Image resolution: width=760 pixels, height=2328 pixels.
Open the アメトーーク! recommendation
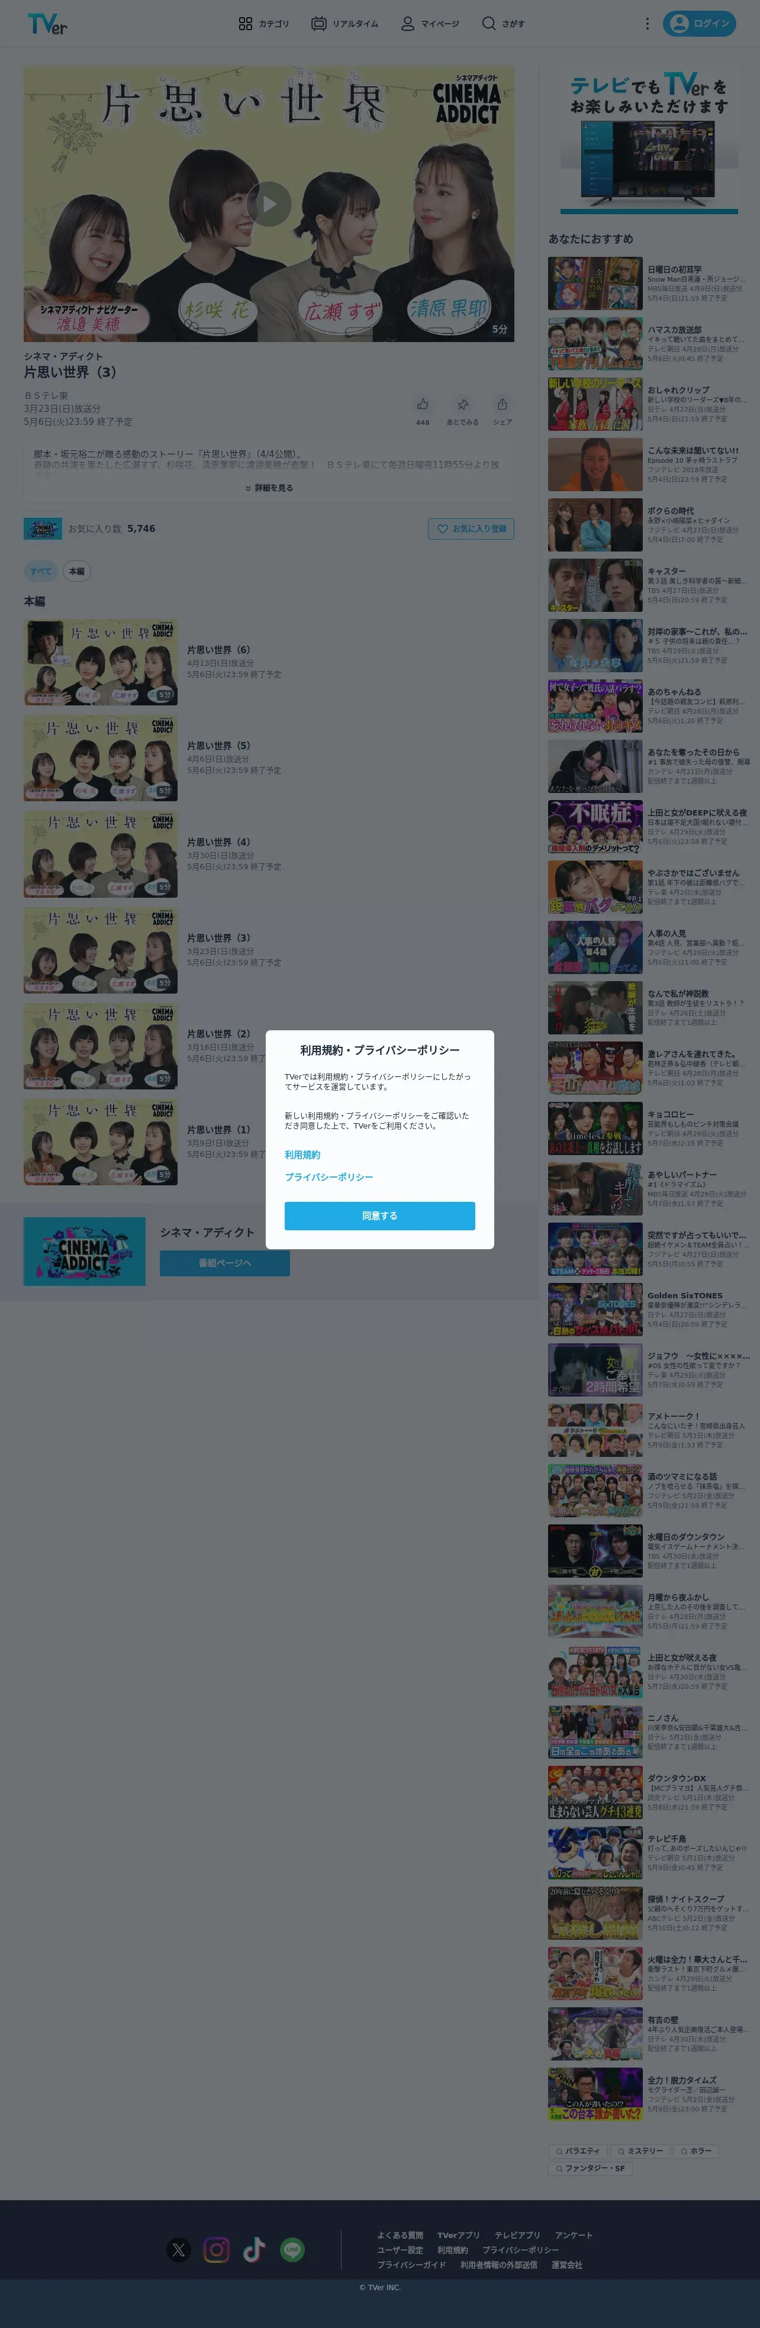[x=649, y=1431]
